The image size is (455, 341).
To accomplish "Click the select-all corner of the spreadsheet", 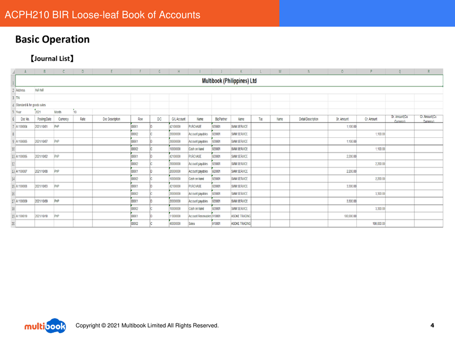I will click(13, 72).
